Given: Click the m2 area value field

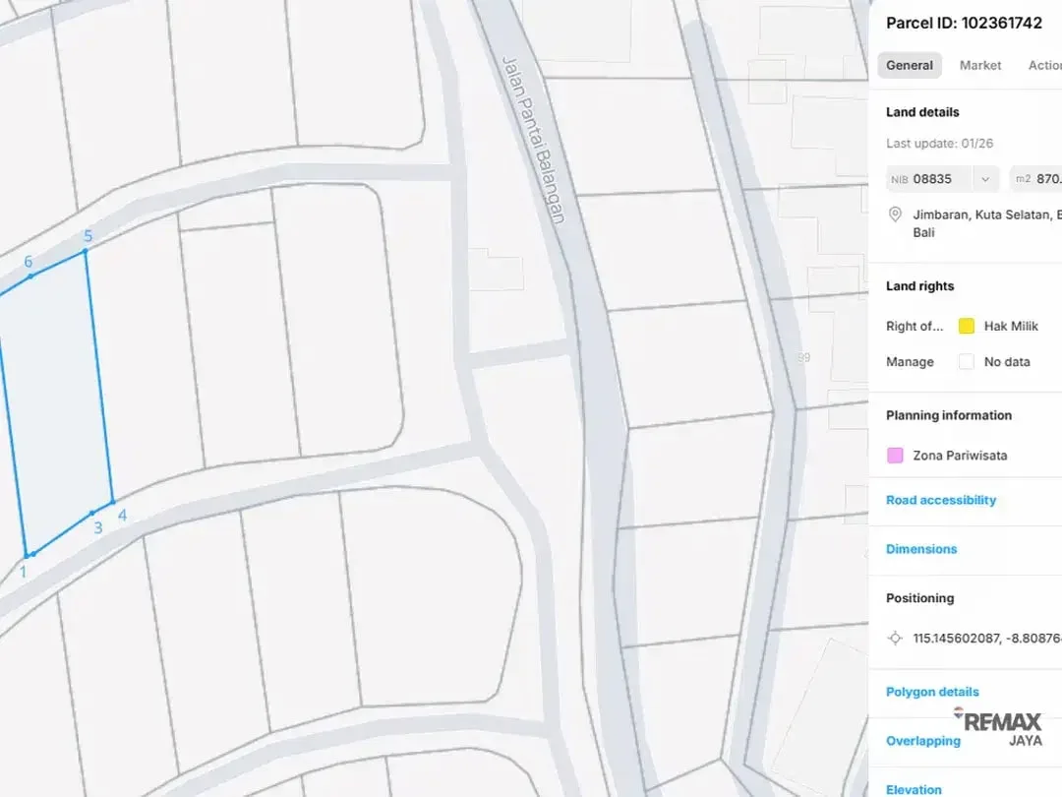Looking at the screenshot, I should (x=1036, y=179).
